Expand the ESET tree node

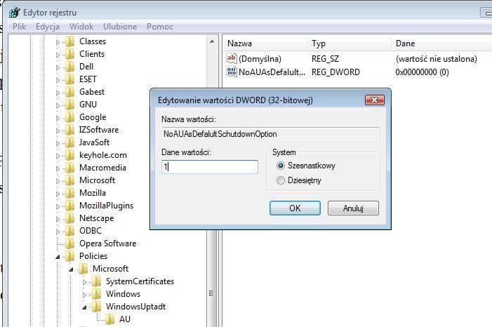click(x=58, y=80)
